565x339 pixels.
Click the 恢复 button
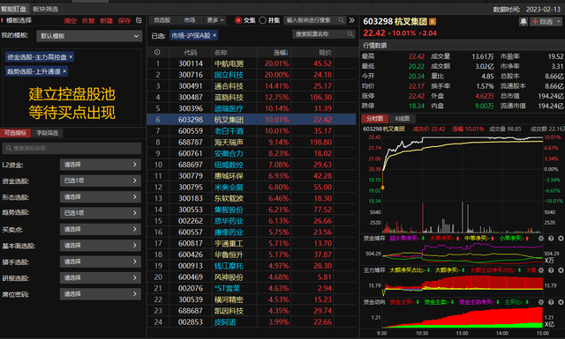click(88, 21)
